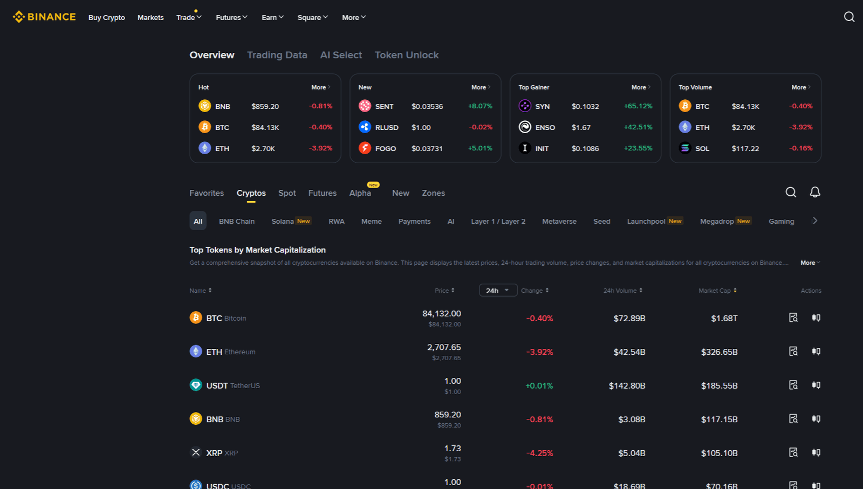Expand the market description with More
The width and height of the screenshot is (863, 489).
pos(808,263)
